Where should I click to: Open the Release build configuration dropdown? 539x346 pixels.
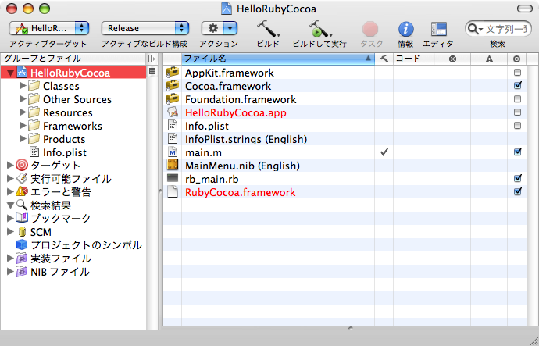coord(145,28)
